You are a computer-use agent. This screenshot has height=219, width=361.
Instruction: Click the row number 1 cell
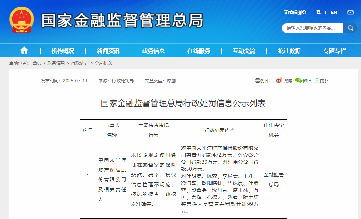coord(88,180)
